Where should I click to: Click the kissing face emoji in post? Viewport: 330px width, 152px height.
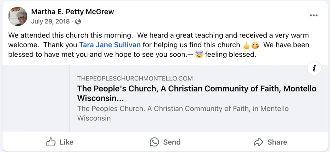(255, 45)
